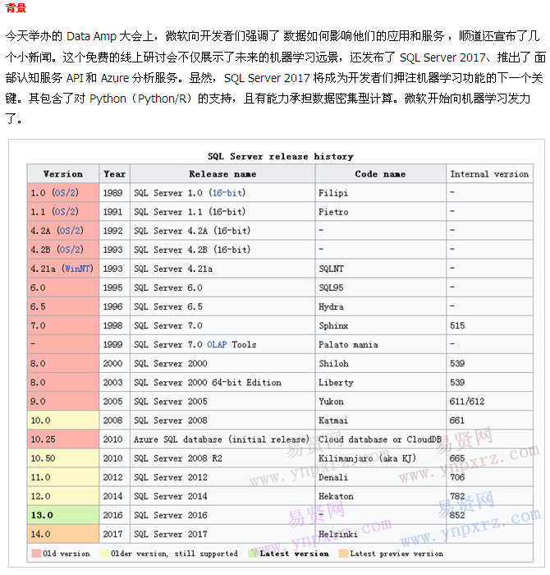
Task: Click the yellow Older version legend swatch
Action: [104, 554]
